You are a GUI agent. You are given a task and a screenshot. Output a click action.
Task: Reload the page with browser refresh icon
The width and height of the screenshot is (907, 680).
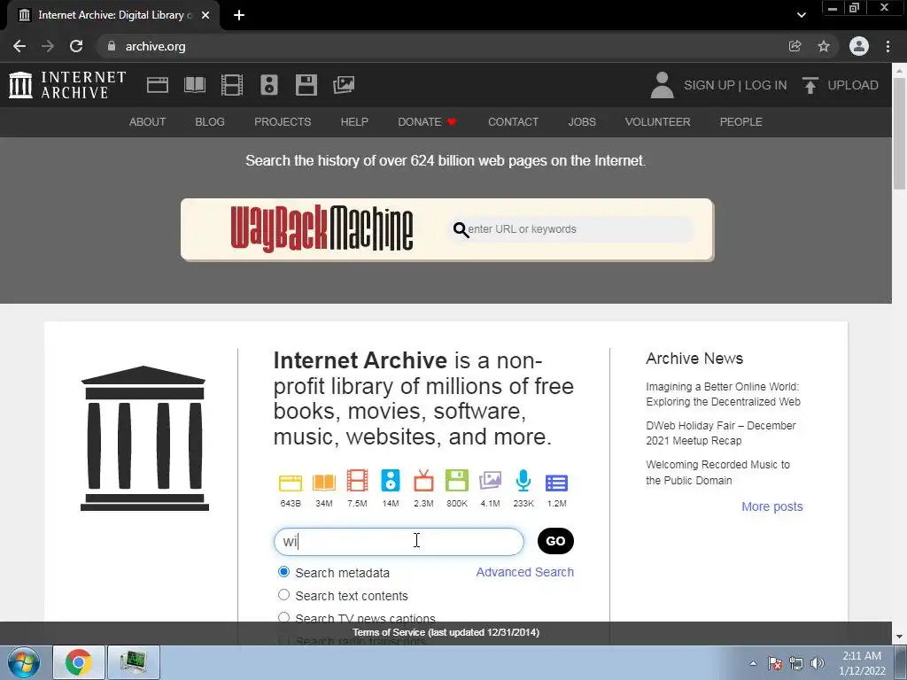click(76, 46)
